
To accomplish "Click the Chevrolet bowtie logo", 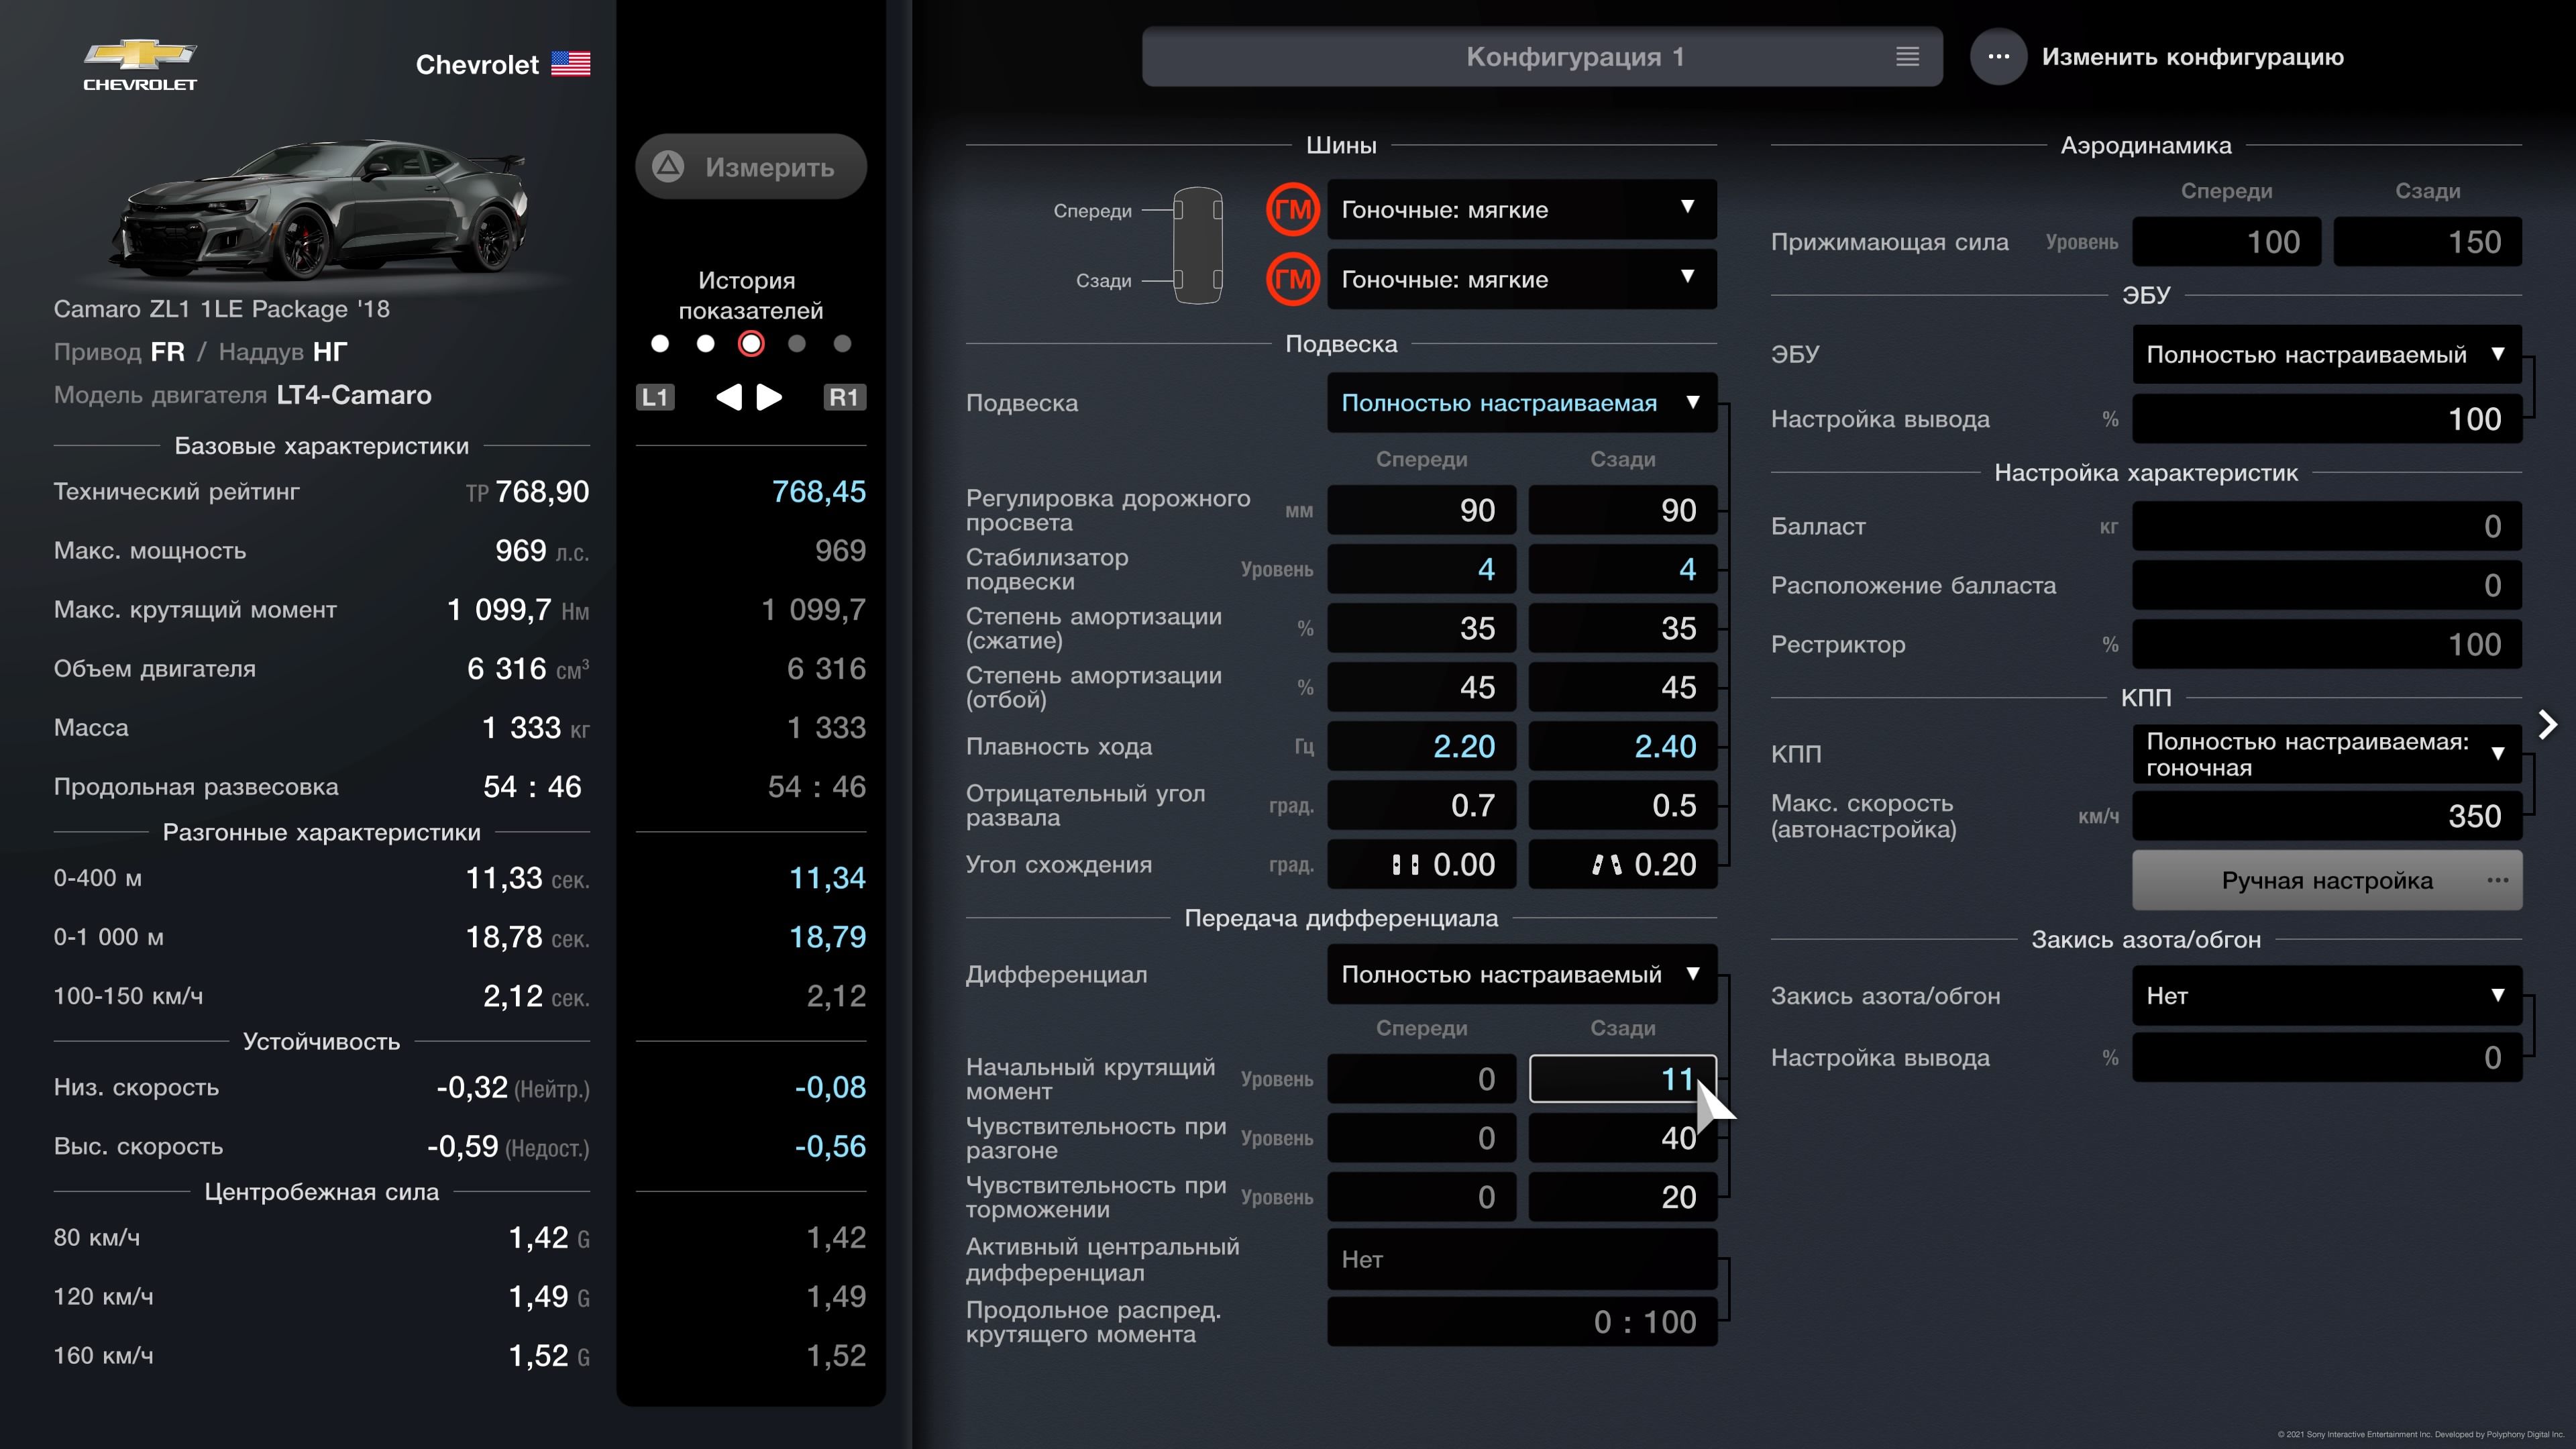I will pos(140,64).
